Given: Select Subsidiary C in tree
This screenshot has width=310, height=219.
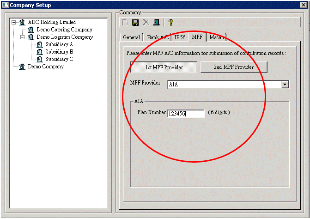Looking at the screenshot, I should pyautogui.click(x=59, y=59).
